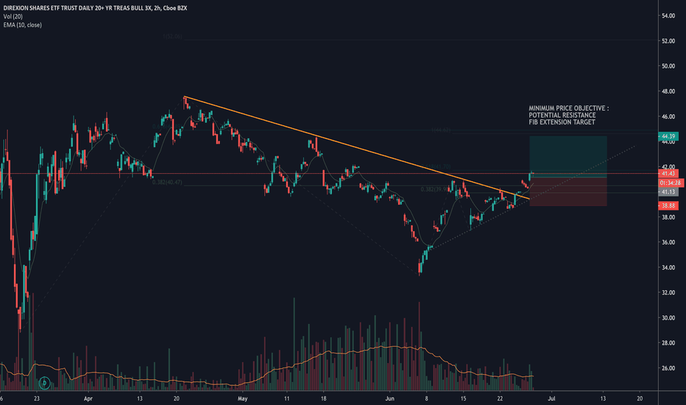Click the 0.382(40.47) Fibonacci level label
The height and width of the screenshot is (405, 686).
click(167, 182)
